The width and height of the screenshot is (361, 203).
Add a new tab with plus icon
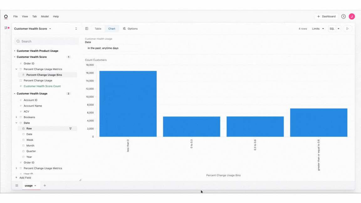tap(45, 185)
